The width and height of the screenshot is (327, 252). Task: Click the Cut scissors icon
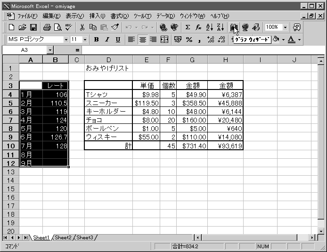pyautogui.click(x=82, y=27)
